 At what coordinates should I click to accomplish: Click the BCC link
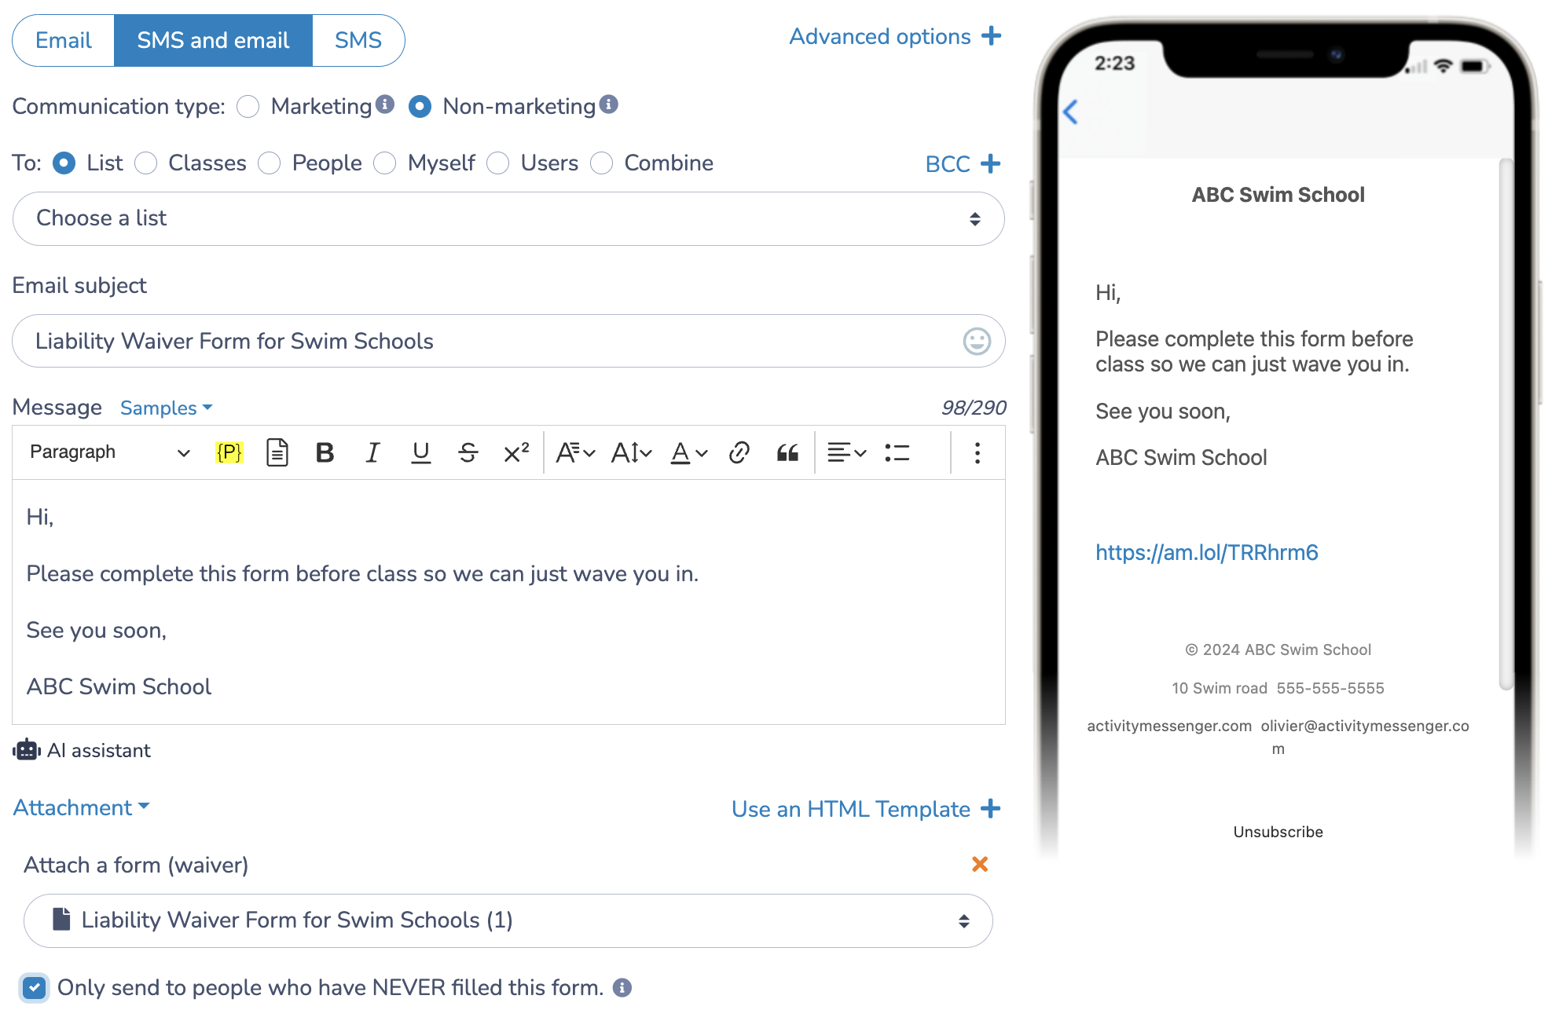point(948,163)
